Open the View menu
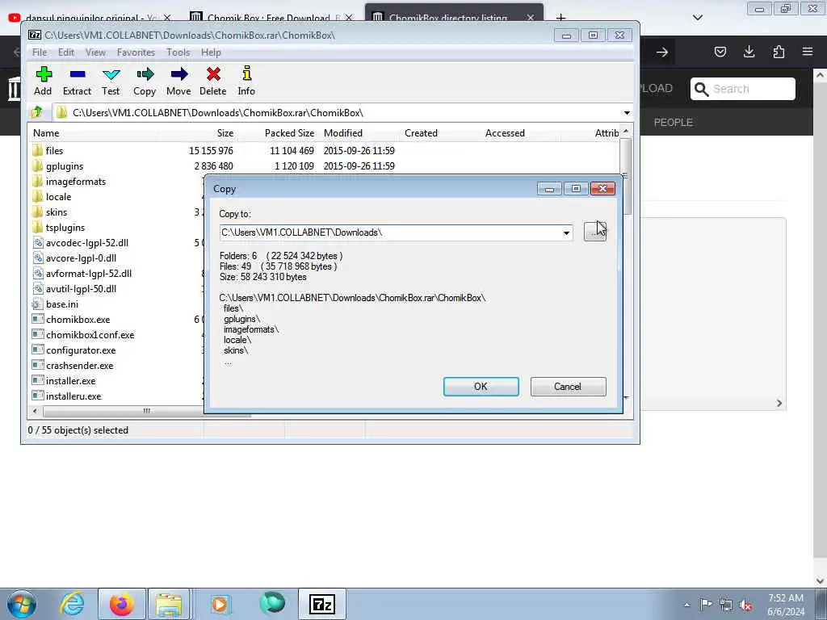This screenshot has width=827, height=620. (x=95, y=52)
